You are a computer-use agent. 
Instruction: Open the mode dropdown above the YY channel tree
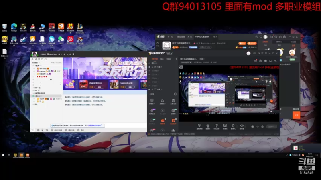tap(36, 62)
